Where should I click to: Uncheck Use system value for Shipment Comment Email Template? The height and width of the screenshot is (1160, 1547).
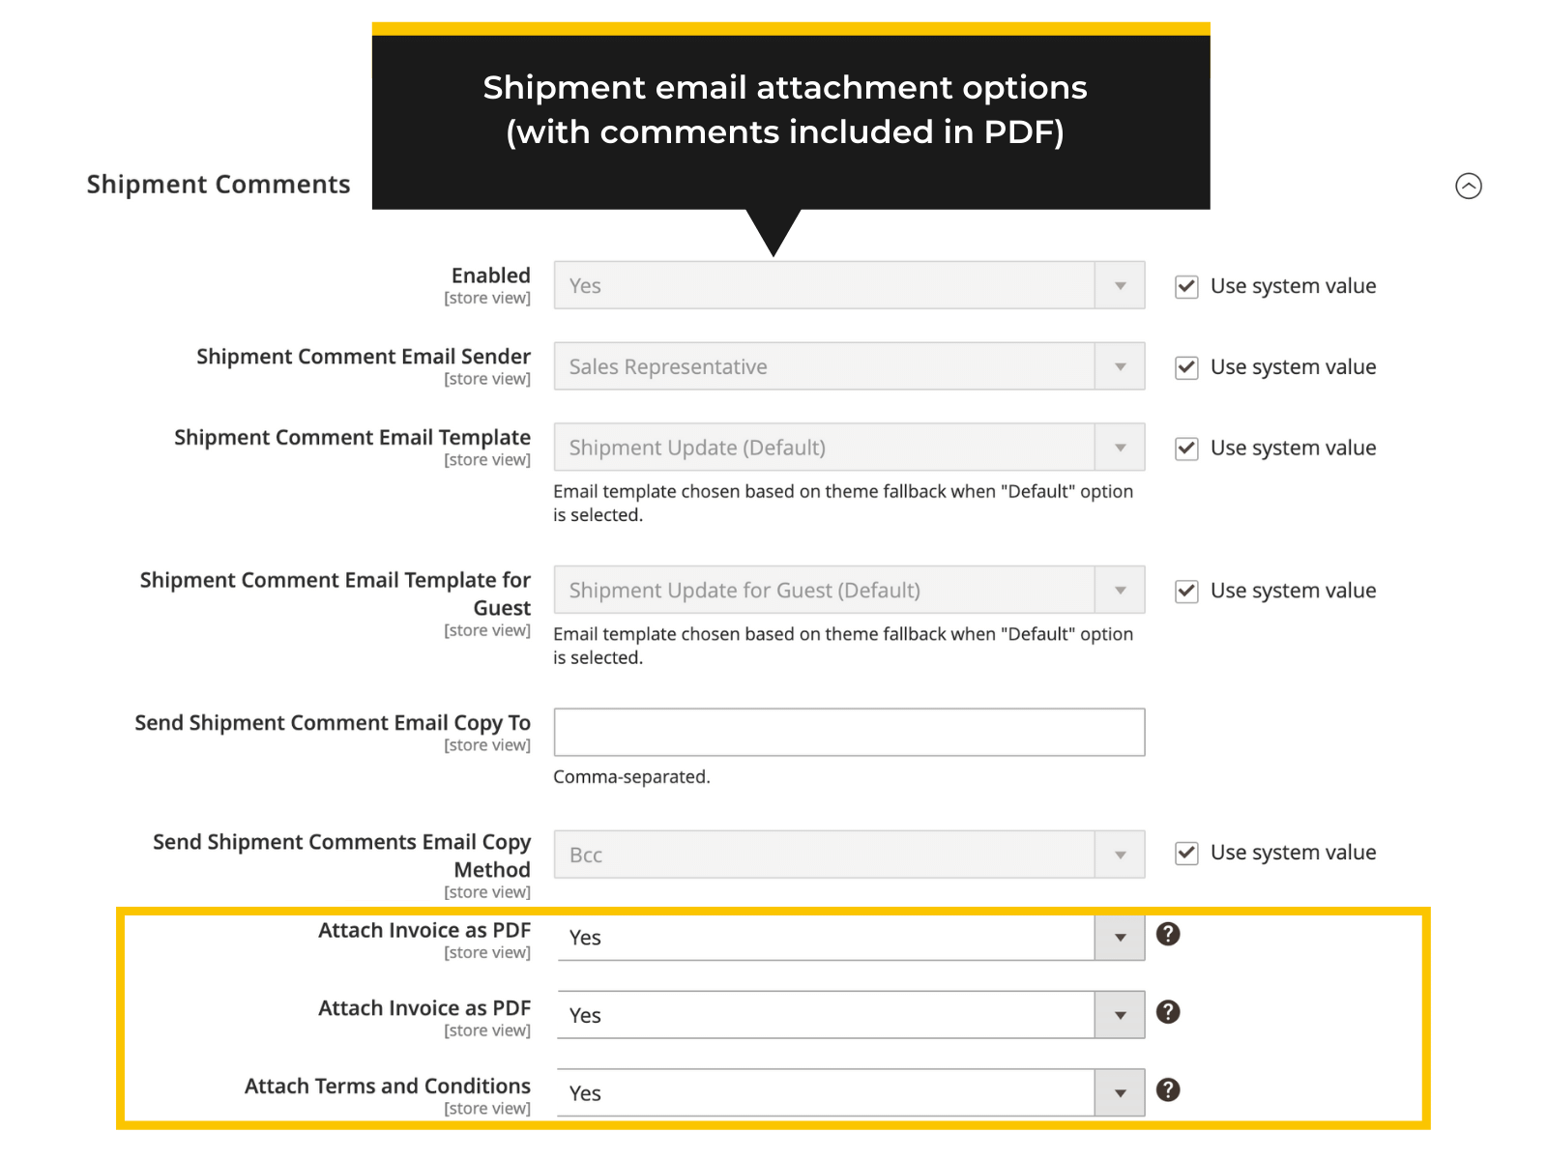pos(1185,448)
